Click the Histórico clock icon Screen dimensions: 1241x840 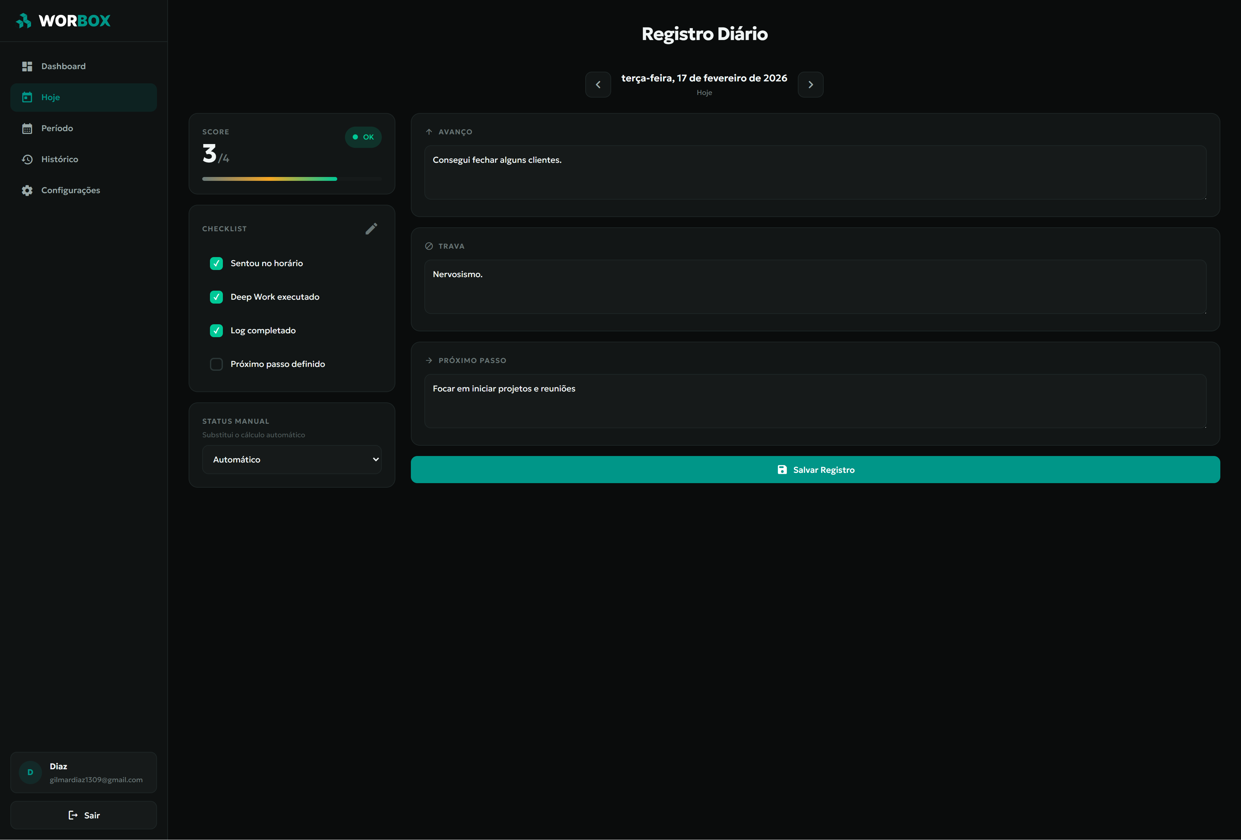coord(27,159)
